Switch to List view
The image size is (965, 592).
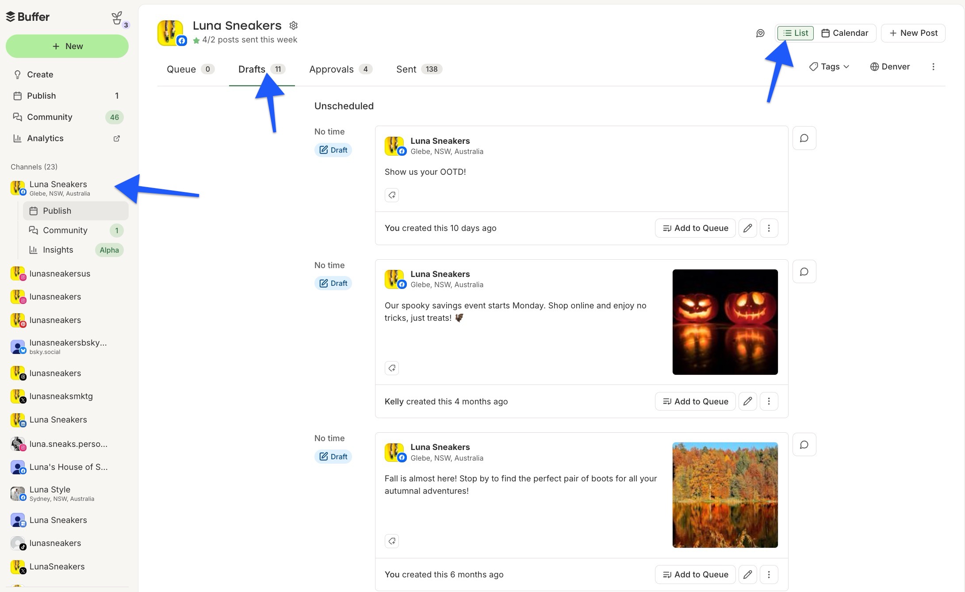point(796,33)
